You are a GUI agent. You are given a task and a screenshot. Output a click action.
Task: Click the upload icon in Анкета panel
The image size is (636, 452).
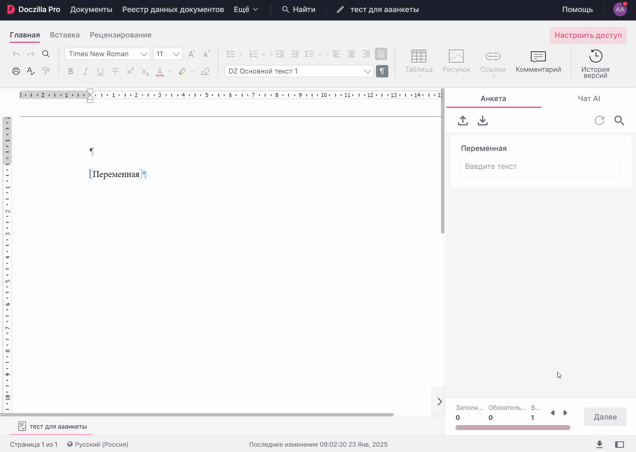463,121
